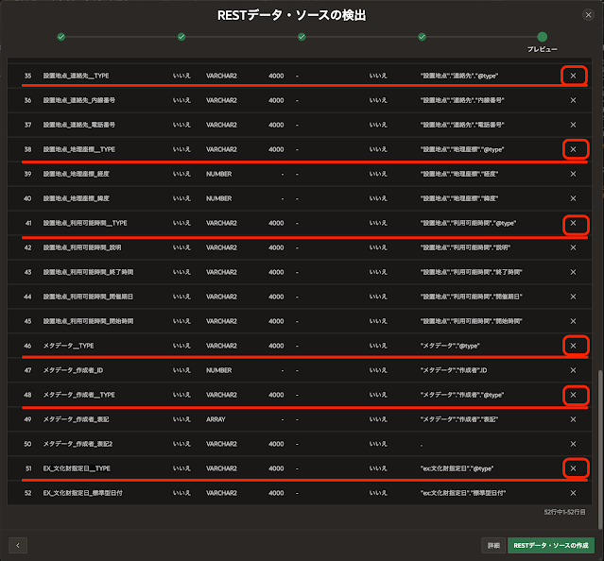Click the X icon for row 40 地理座標_緯度
Viewport: 604px width, 561px height.
(x=573, y=198)
